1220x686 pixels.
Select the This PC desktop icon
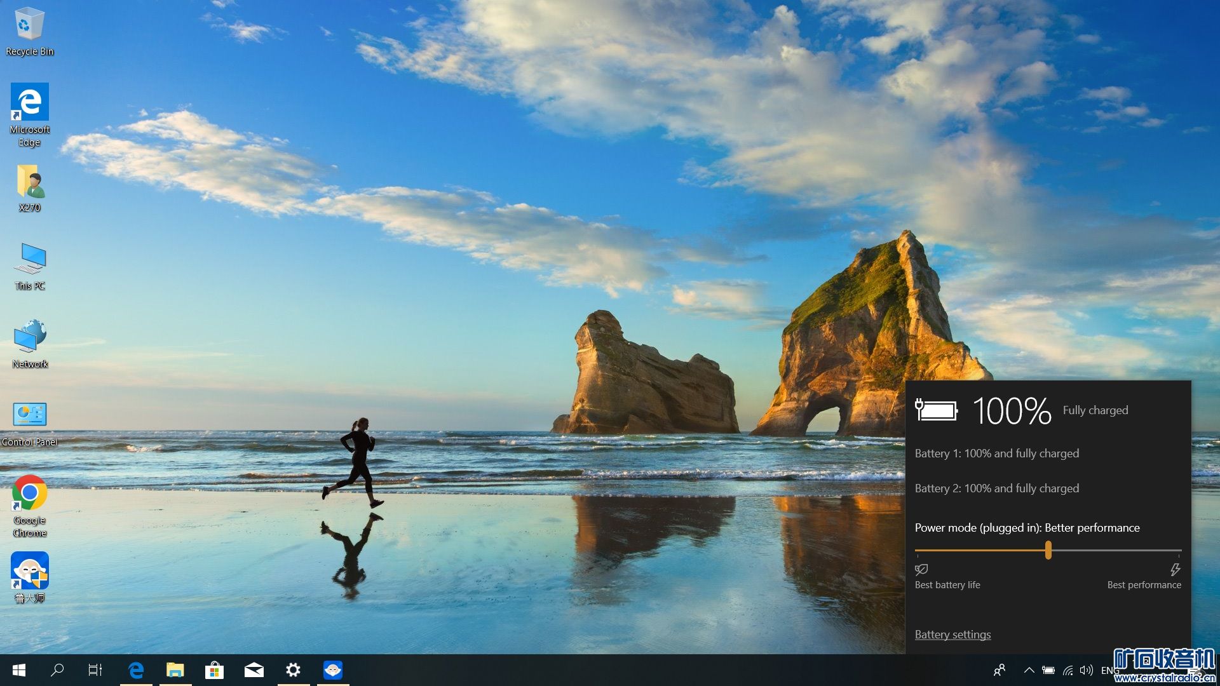tap(29, 267)
